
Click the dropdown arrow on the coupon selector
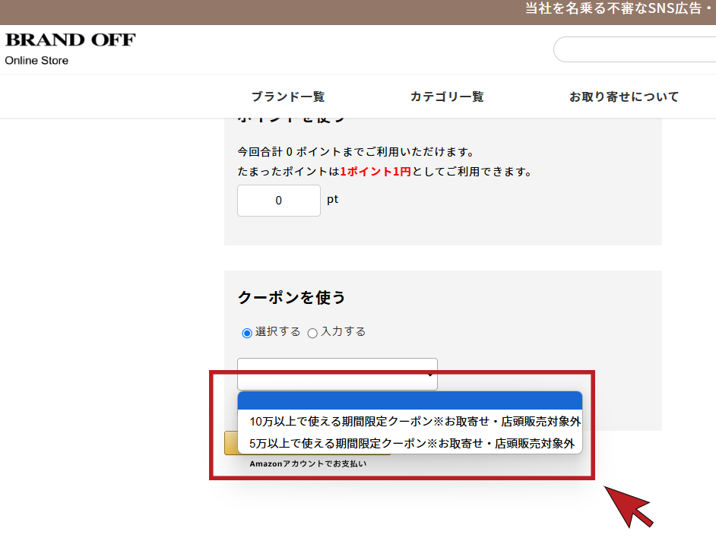[x=430, y=375]
